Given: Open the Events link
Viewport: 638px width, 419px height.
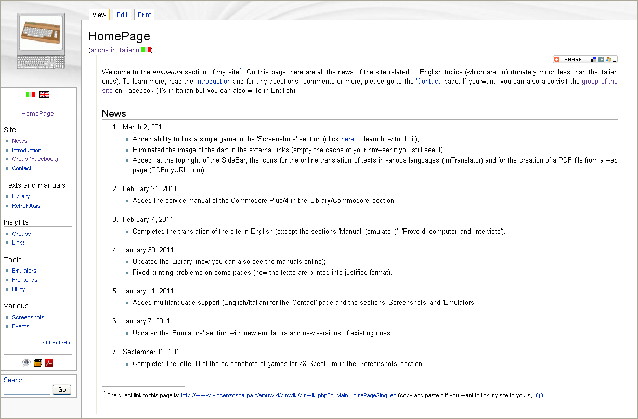Looking at the screenshot, I should 21,326.
